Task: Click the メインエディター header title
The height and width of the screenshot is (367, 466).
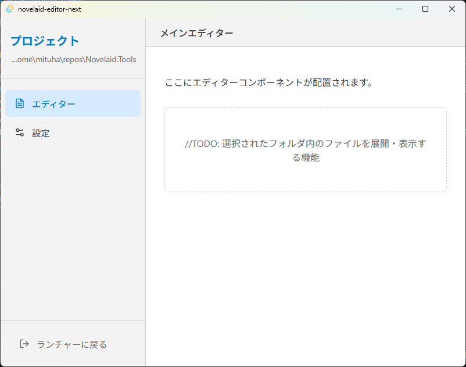Action: 196,33
